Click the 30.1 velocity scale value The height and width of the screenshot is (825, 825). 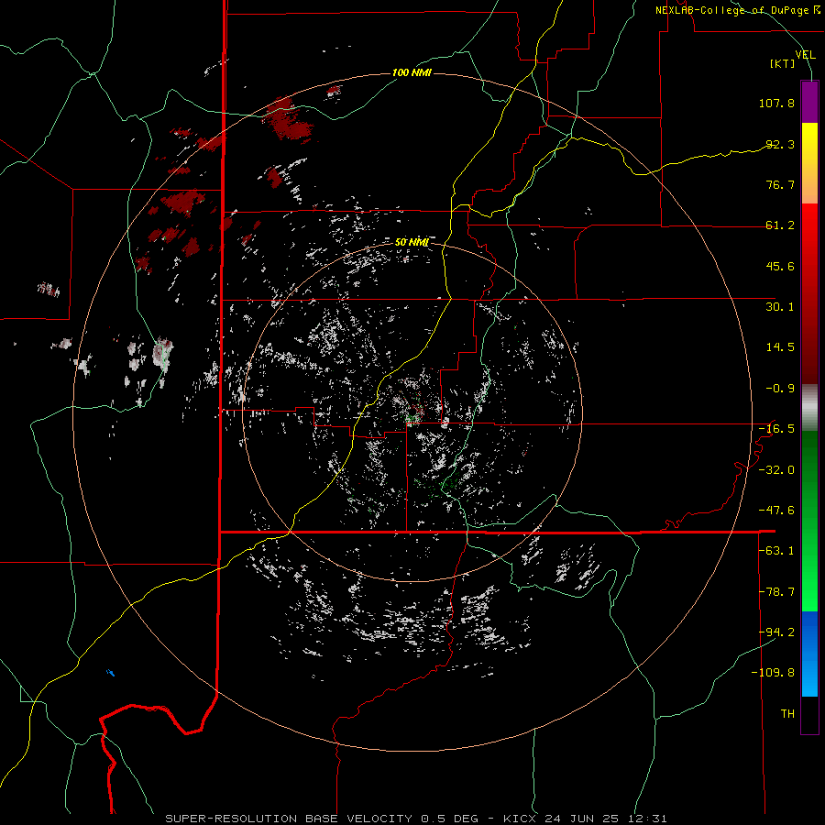pos(780,307)
